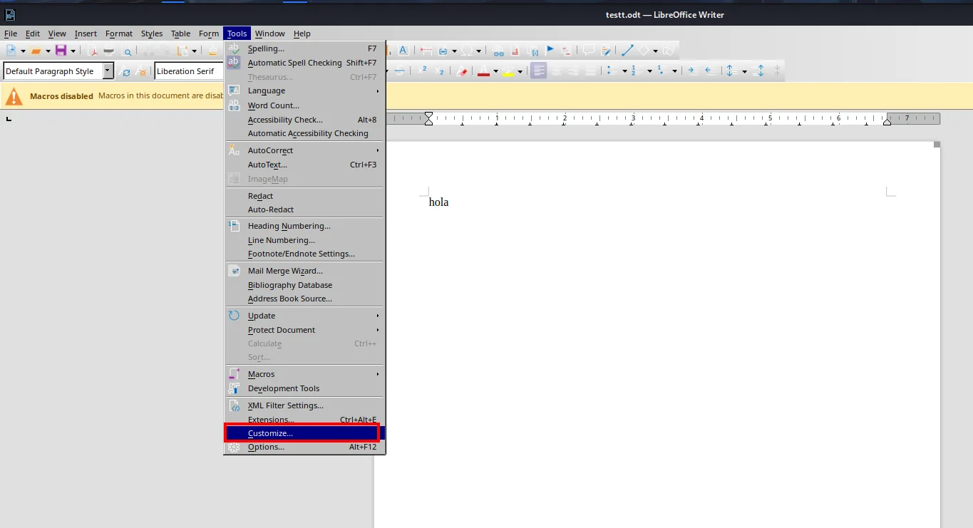Click the Print icon in toolbar
Viewport: 973px width, 528px height.
tap(108, 51)
